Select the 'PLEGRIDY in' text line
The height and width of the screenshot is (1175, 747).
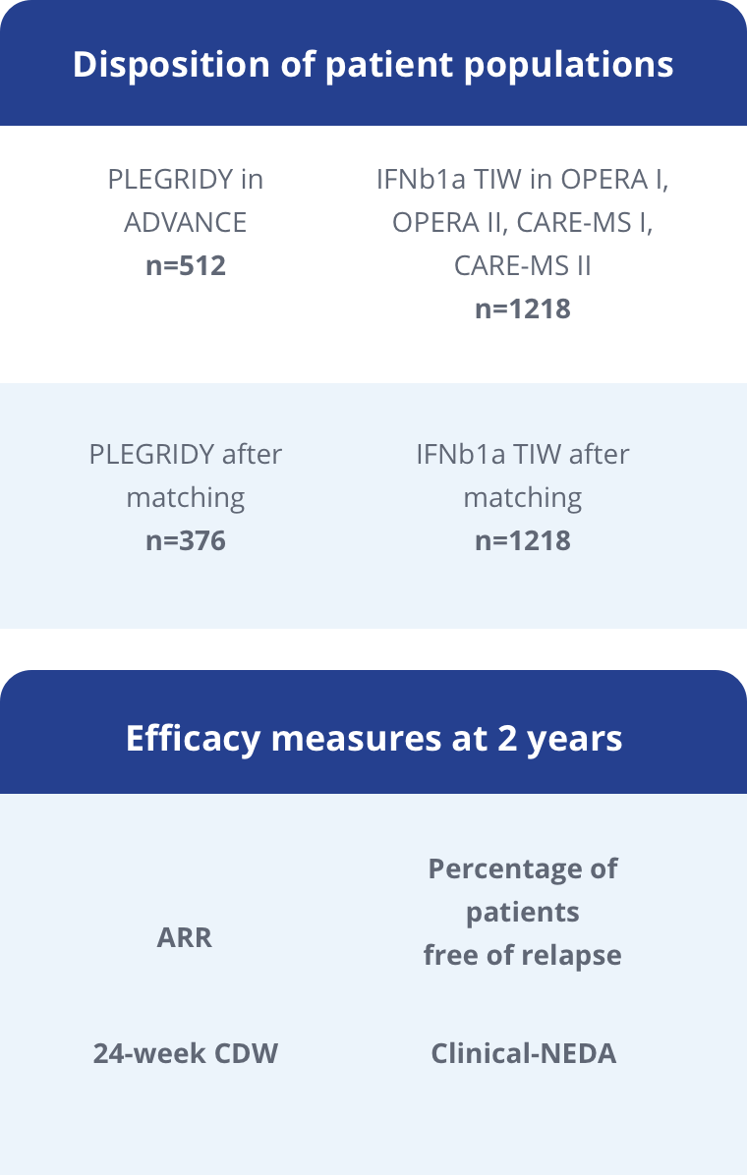tap(185, 179)
